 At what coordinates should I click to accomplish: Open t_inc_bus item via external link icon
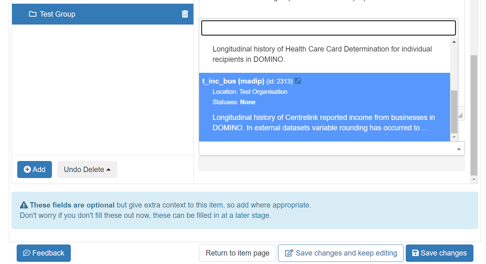(x=298, y=81)
